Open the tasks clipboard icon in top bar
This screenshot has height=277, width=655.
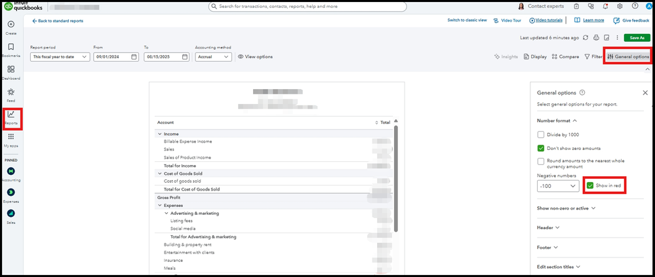[x=576, y=7]
